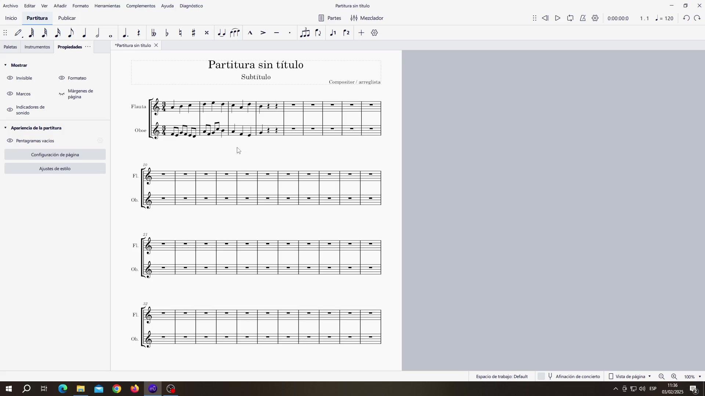Click Configuración de página button

(x=55, y=155)
